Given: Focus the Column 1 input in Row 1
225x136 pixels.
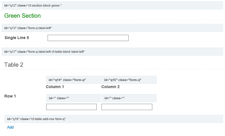Looking at the screenshot, I should [71, 107].
